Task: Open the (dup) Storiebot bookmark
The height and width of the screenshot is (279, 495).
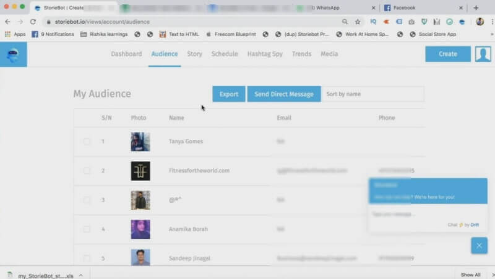Action: pos(302,34)
